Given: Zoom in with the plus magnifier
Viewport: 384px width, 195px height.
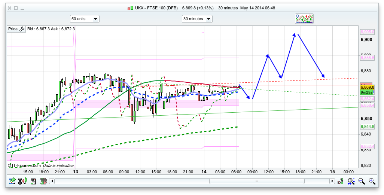Looking at the screenshot, I should (372, 181).
